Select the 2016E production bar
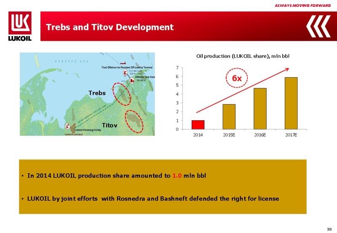 click(260, 109)
